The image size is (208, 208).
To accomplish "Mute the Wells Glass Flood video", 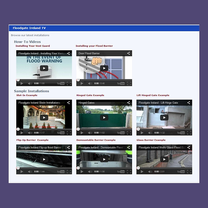I will [150, 172].
